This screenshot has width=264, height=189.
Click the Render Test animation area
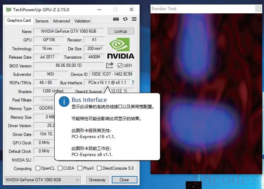point(206,94)
